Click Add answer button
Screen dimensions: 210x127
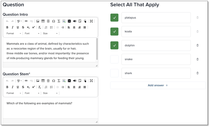click(x=158, y=85)
